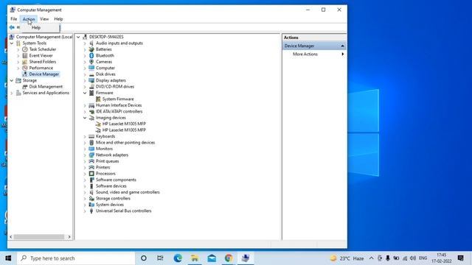This screenshot has height=265, width=472.
Task: Select System devices row
Action: (110, 205)
